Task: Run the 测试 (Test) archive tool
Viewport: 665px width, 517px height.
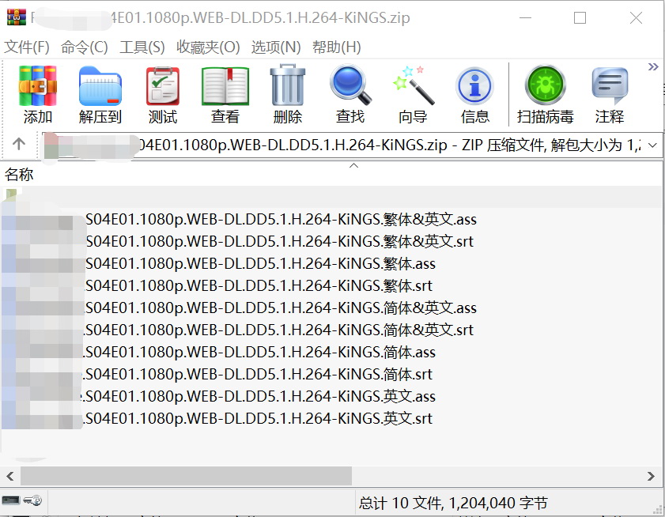Action: pos(163,86)
